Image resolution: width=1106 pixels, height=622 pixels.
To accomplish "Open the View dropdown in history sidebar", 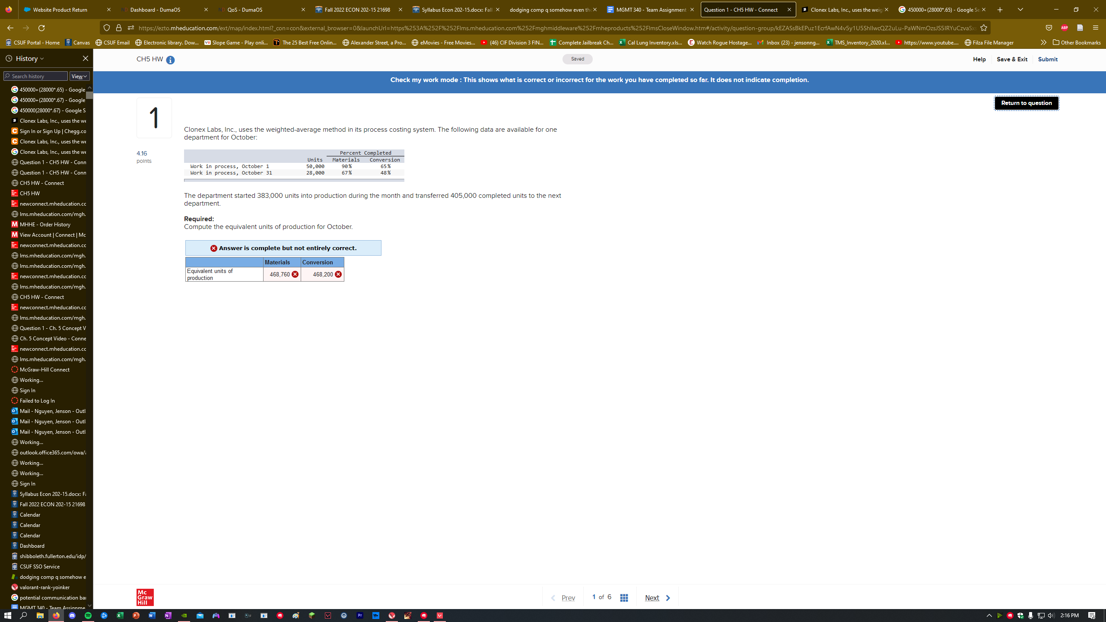I will tap(79, 76).
